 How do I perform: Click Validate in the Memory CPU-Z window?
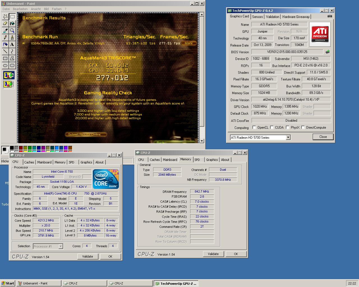(x=213, y=254)
